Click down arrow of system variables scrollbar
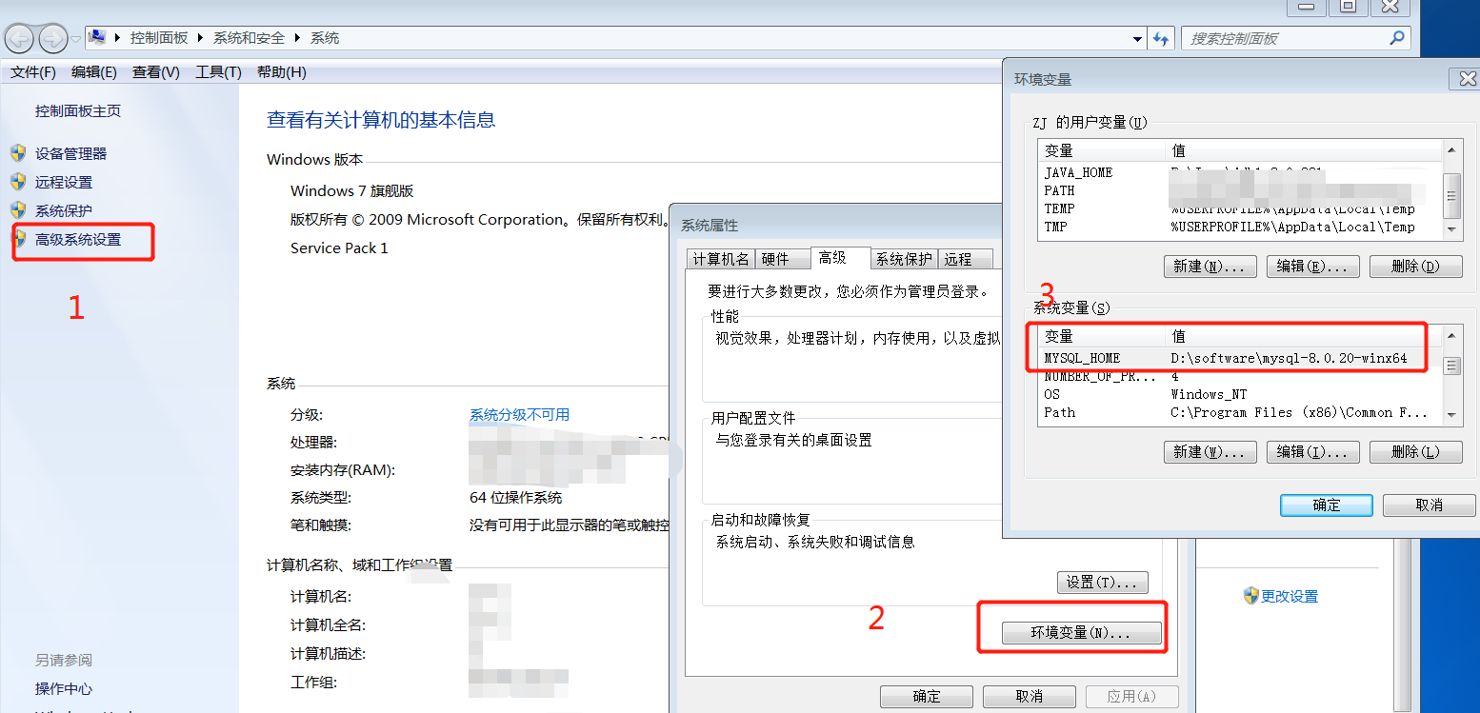Screen dimensions: 1480x713 1451,413
